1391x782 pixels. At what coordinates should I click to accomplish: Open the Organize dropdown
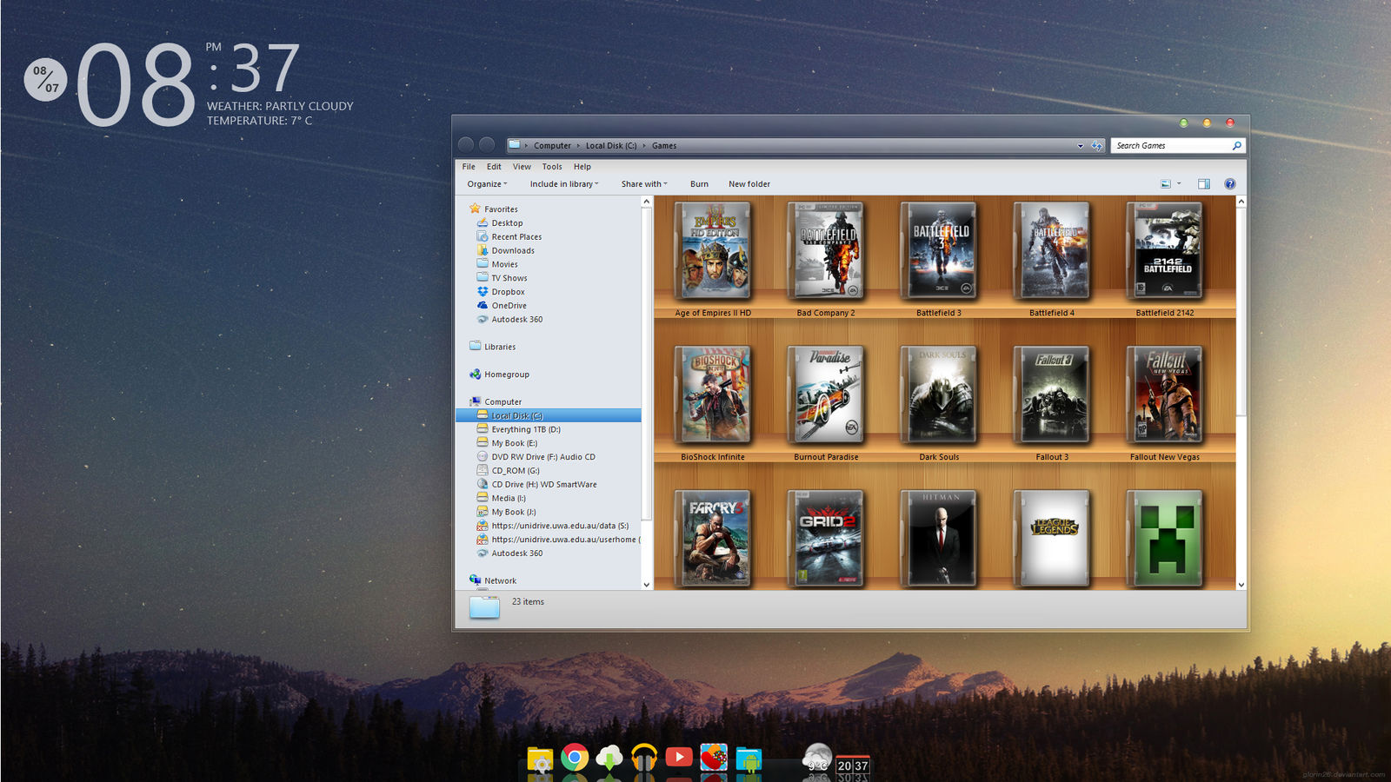tap(487, 184)
